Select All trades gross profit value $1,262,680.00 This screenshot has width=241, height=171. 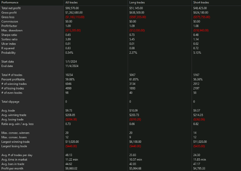(75, 12)
